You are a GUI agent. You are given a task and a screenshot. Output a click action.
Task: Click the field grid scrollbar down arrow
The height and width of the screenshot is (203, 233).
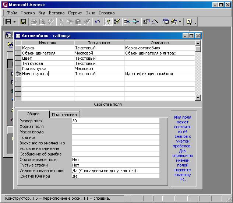coord(198,98)
